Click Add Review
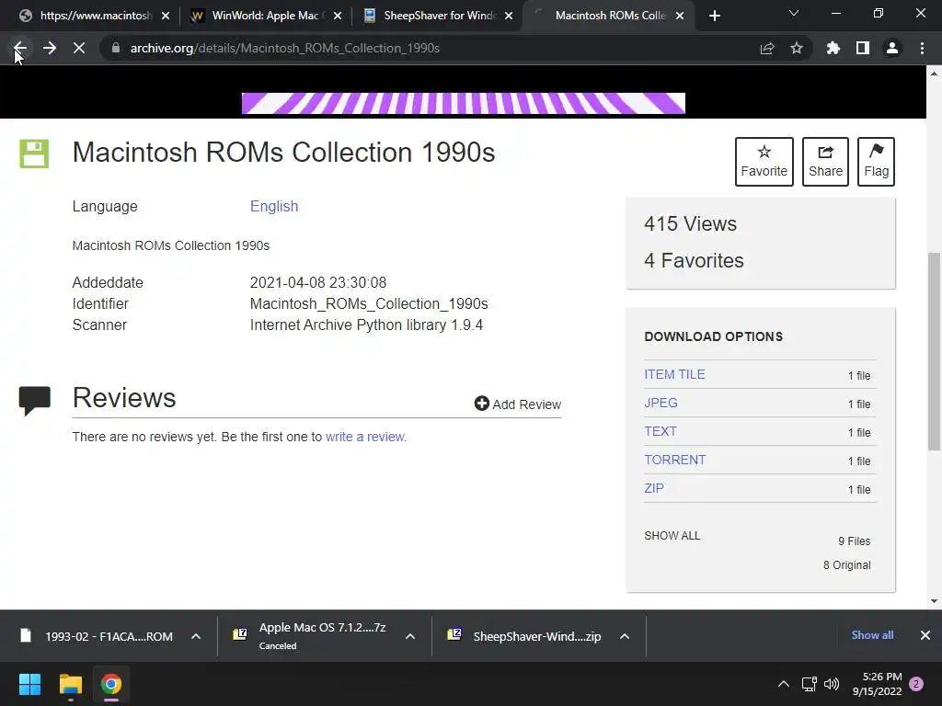942x706 pixels. point(517,404)
